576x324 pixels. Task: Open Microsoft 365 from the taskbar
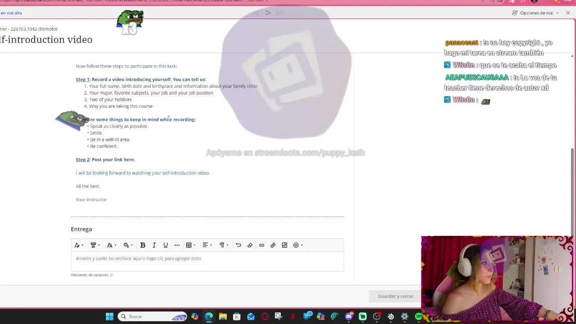pyautogui.click(x=321, y=316)
